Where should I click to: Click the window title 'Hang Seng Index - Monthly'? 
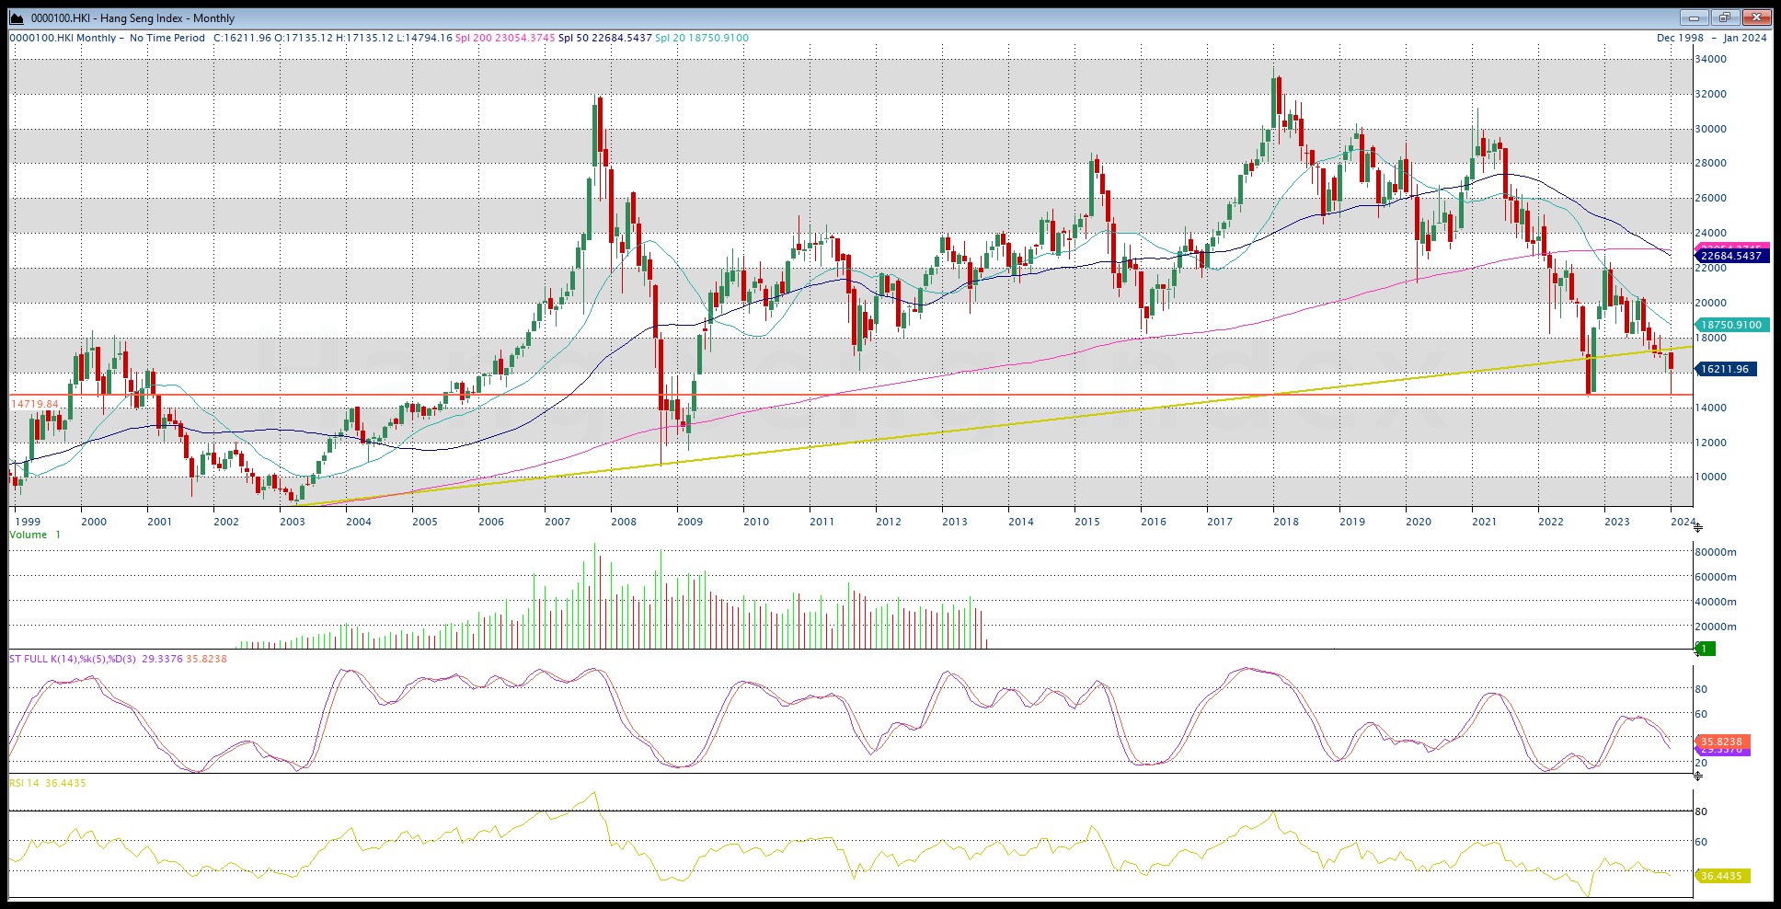click(167, 17)
